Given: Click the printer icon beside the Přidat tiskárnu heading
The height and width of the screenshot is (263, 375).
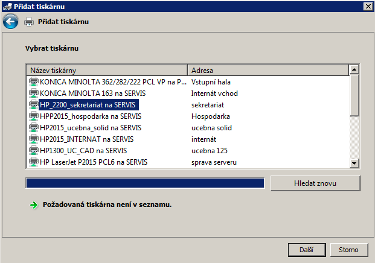Looking at the screenshot, I should (x=29, y=22).
